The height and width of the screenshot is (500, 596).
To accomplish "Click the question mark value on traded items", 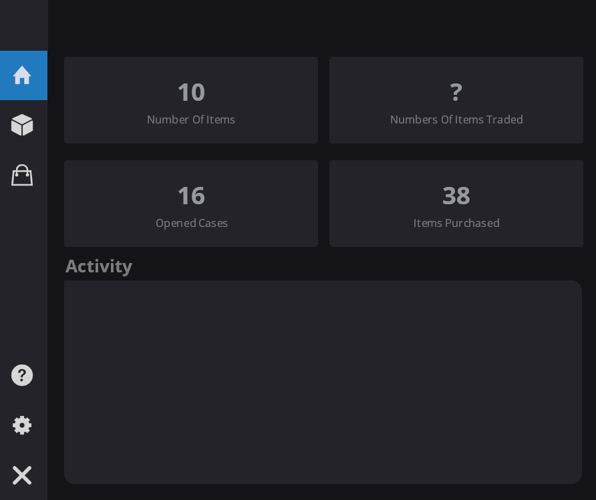I will click(456, 91).
